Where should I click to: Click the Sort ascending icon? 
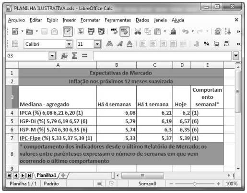click(x=228, y=32)
